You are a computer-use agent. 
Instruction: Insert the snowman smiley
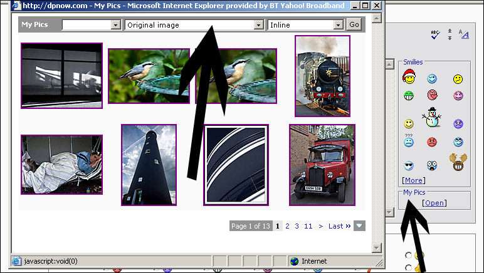pyautogui.click(x=432, y=117)
